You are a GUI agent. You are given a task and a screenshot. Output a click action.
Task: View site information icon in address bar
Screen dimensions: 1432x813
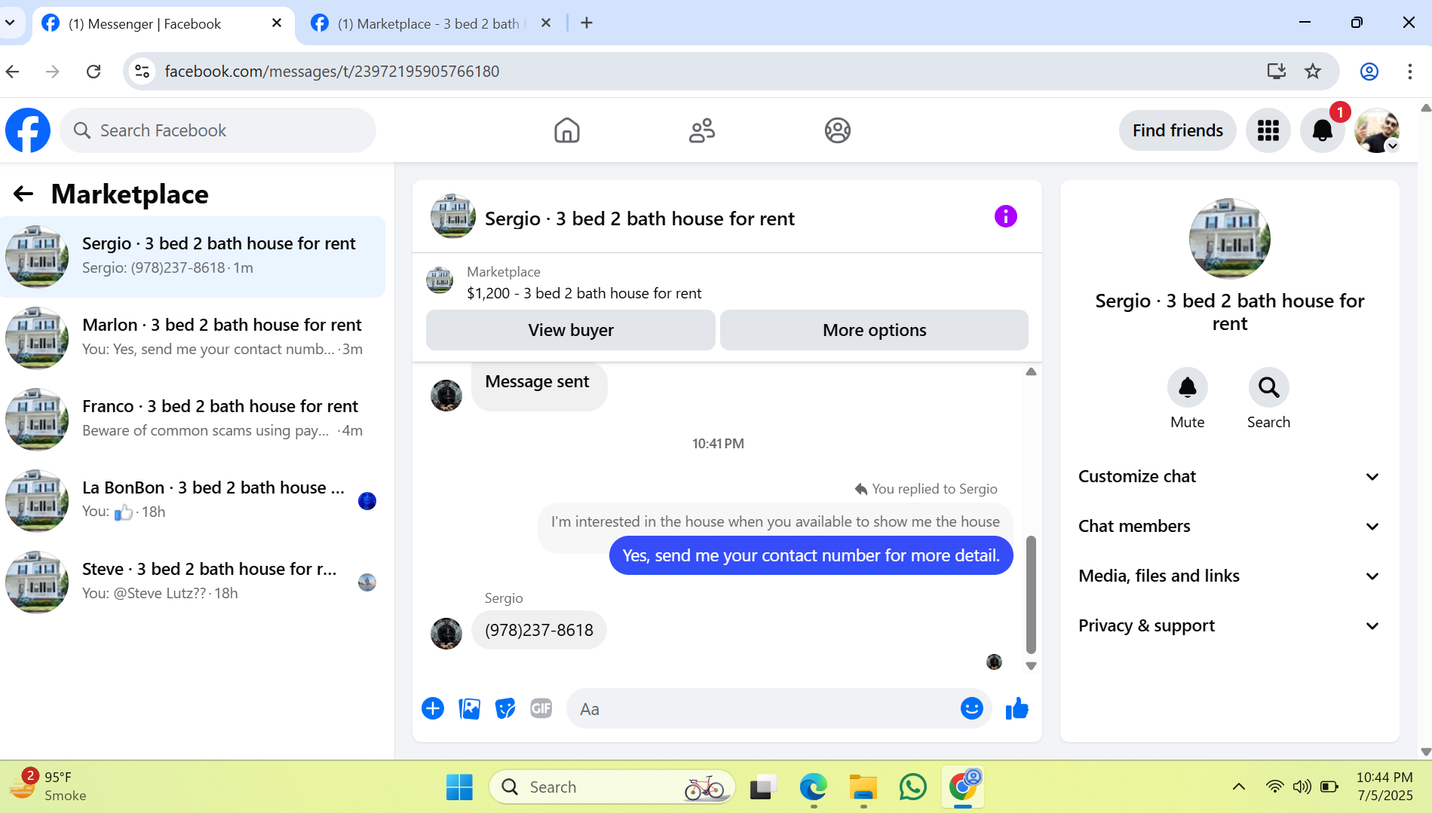(142, 71)
